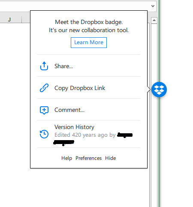The image size is (193, 207).
Task: Select the Comment... option
Action: [x=89, y=109]
